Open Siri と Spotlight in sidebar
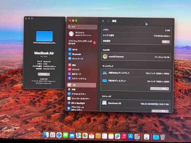This screenshot has height=143, width=191. click(81, 103)
